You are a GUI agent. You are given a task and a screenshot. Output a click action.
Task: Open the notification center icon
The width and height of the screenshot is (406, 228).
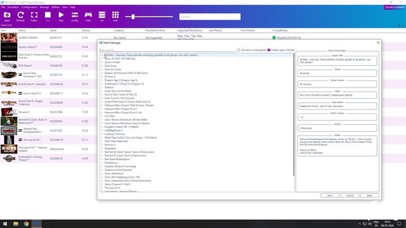coord(399,224)
